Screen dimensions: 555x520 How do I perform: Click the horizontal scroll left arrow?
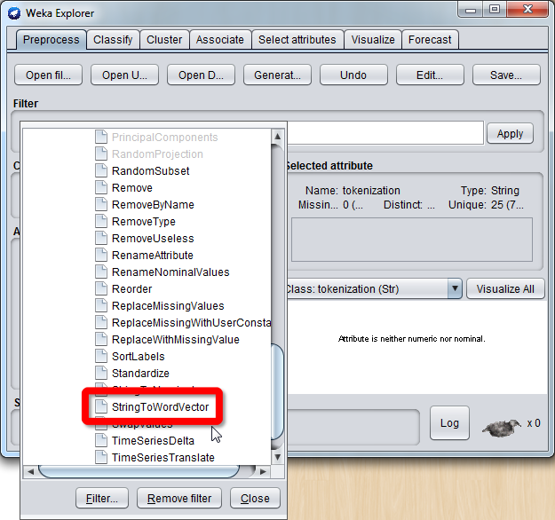coord(30,471)
